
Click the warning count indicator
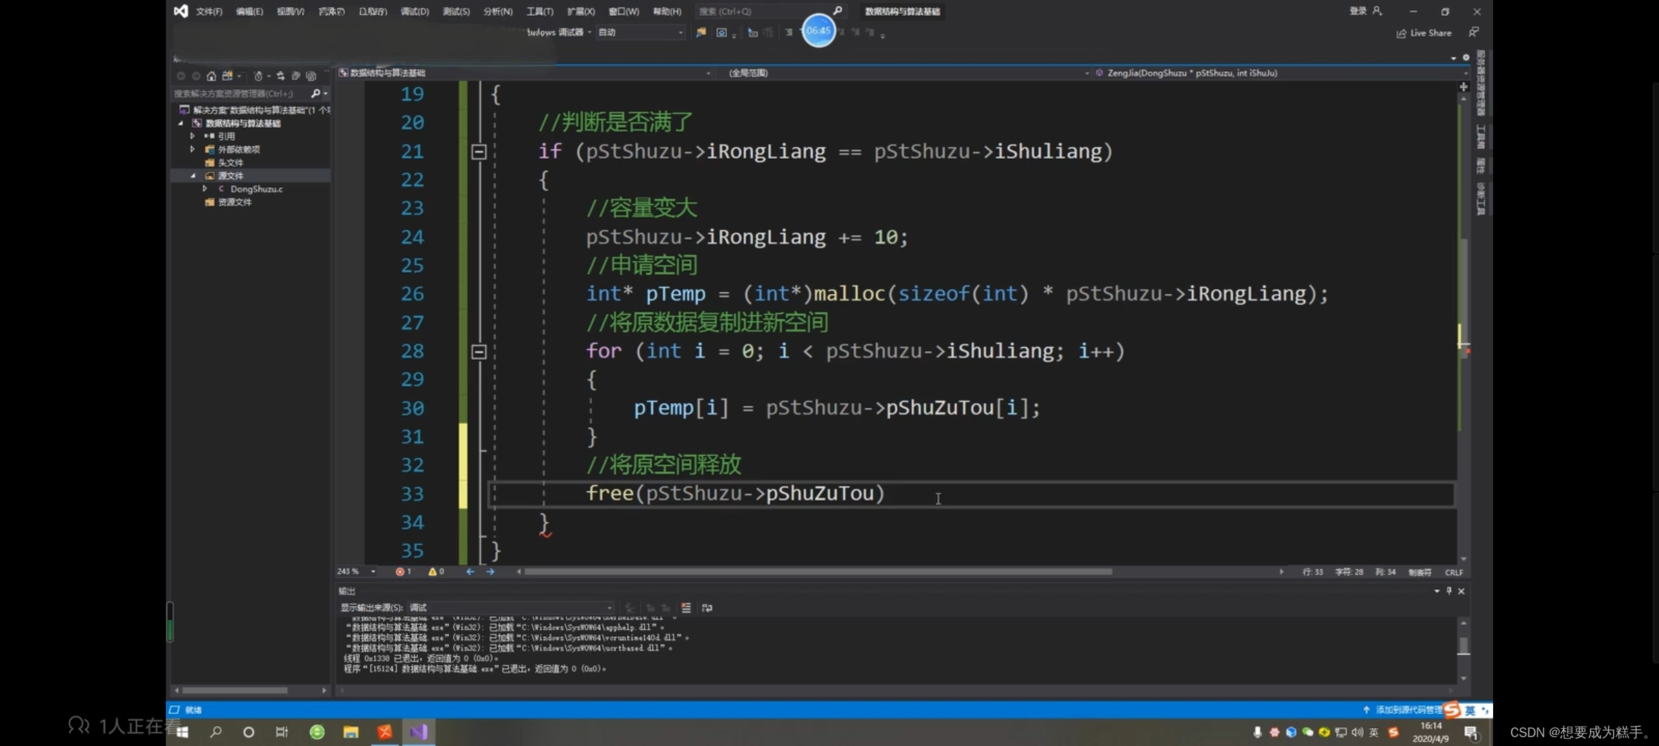(x=436, y=572)
